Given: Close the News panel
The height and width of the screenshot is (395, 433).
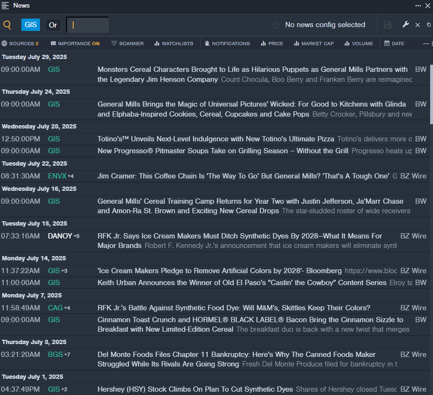Looking at the screenshot, I should point(428,6).
